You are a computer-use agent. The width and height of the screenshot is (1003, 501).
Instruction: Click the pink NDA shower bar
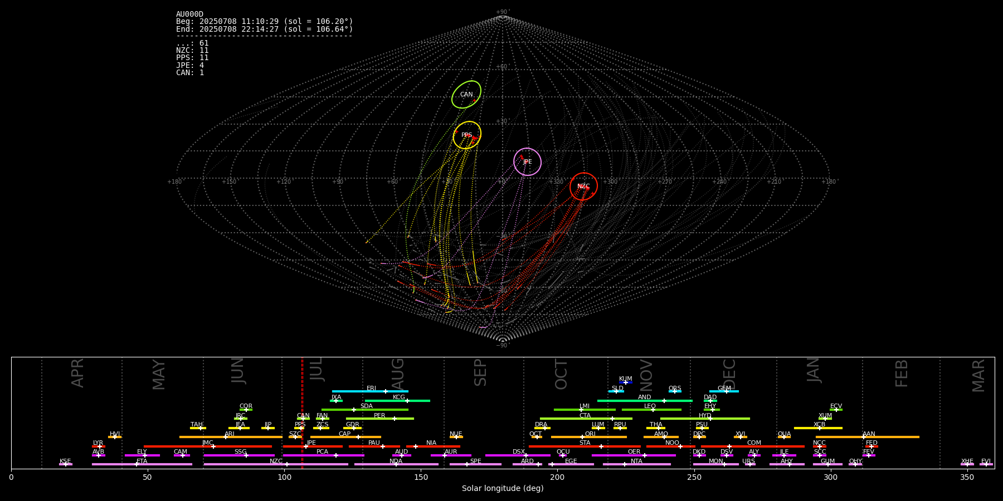pos(396,464)
